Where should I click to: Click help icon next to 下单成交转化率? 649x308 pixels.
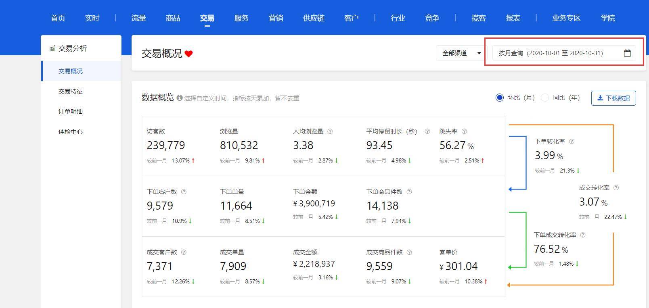tap(582, 235)
